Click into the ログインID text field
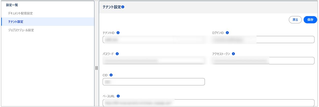This screenshot has width=319, height=107. click(x=263, y=40)
